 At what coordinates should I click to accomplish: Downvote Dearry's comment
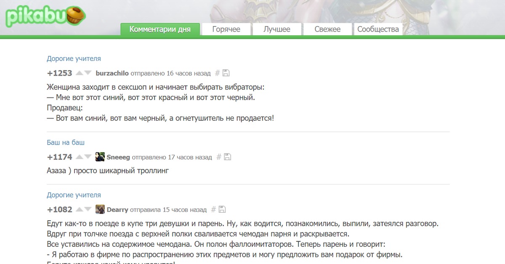pyautogui.click(x=88, y=209)
